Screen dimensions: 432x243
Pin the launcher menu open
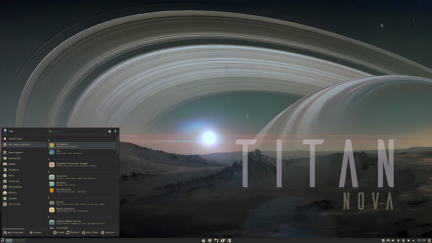(115, 132)
